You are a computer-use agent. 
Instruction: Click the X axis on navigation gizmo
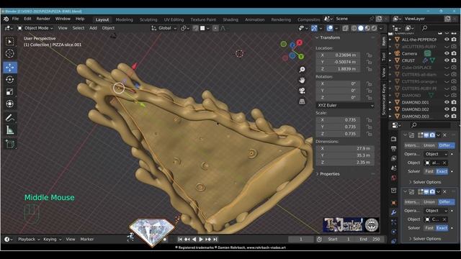coord(300,42)
